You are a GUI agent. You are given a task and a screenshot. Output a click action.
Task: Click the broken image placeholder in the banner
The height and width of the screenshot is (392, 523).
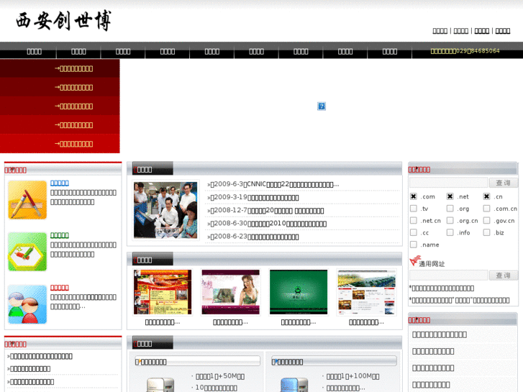(x=321, y=106)
